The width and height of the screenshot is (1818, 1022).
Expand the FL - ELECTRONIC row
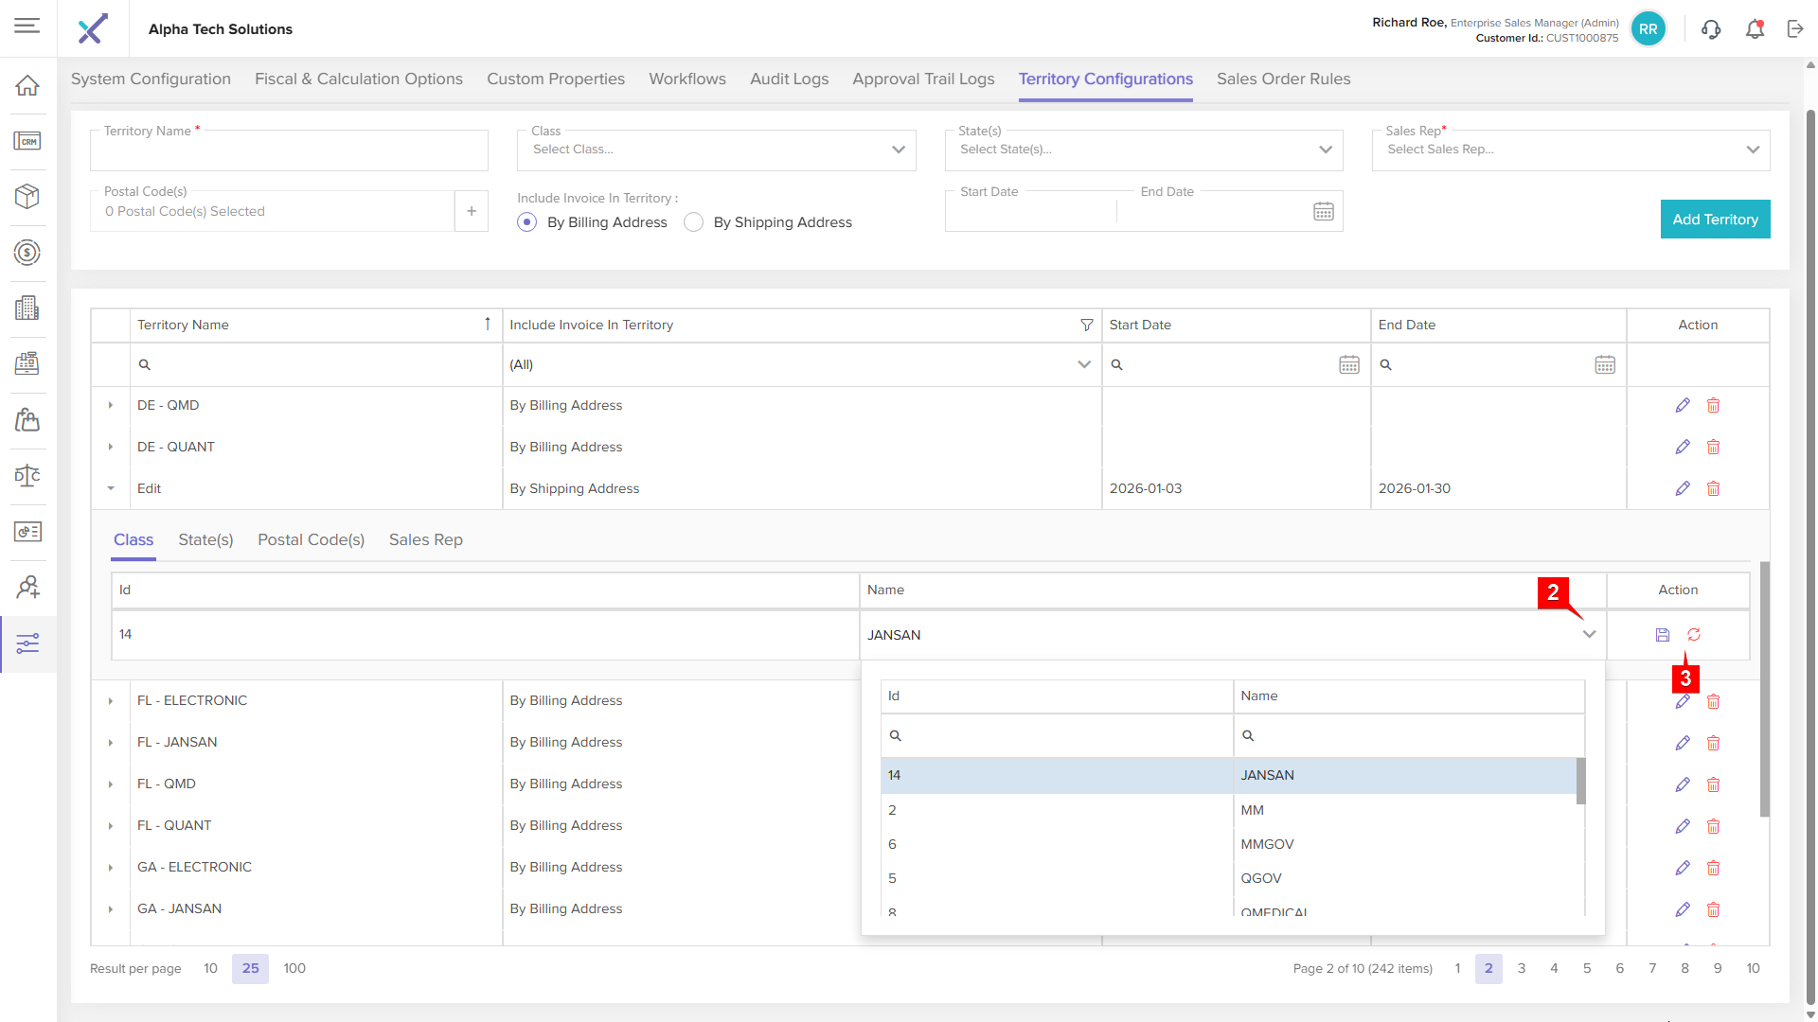click(x=111, y=701)
